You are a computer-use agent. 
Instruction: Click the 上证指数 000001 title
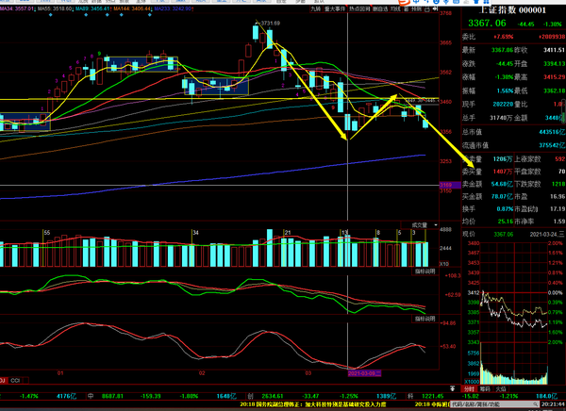511,9
